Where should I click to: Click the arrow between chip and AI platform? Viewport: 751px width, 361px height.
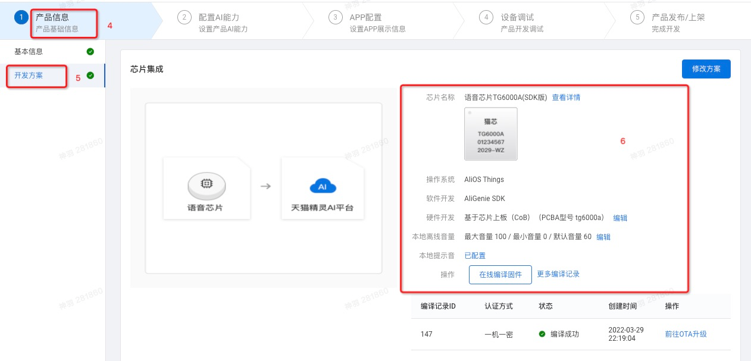click(x=266, y=186)
